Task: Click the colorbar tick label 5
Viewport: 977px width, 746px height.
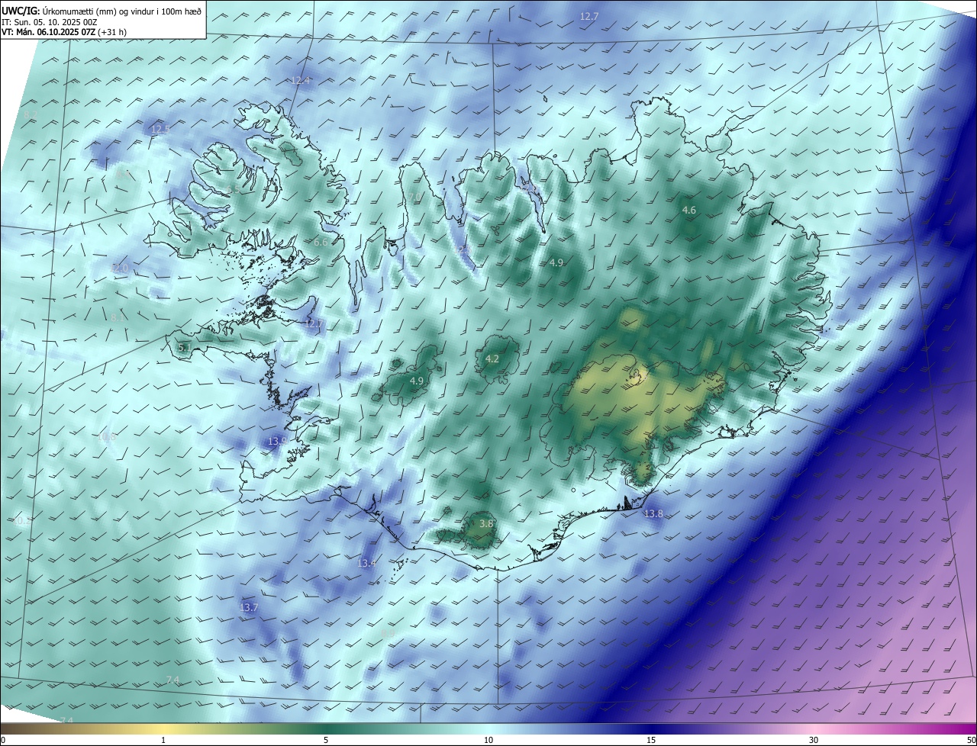Action: [x=326, y=740]
